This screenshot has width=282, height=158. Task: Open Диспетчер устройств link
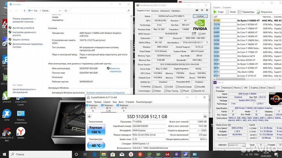23,28
